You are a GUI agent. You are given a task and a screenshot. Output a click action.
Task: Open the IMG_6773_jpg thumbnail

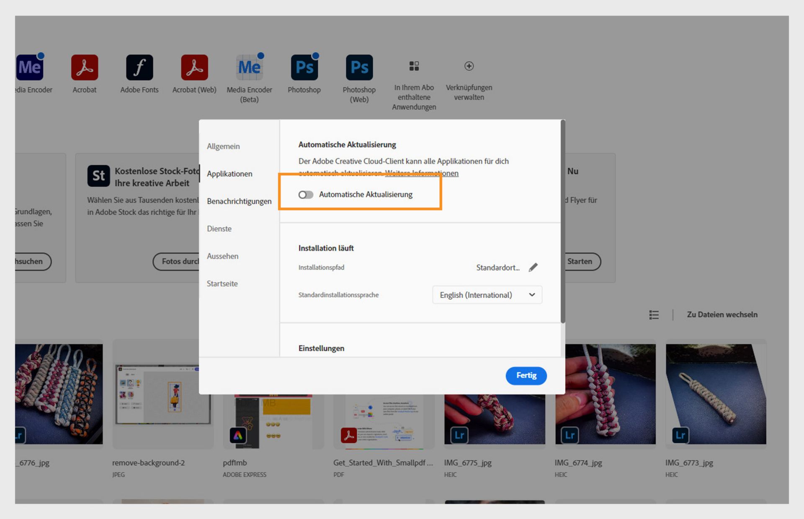click(x=716, y=394)
